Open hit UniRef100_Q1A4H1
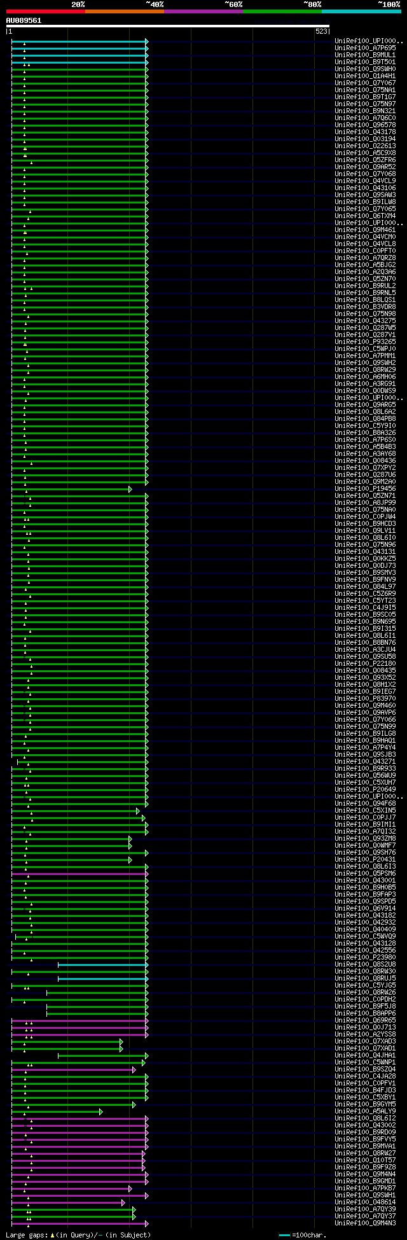The image size is (407, 1240). [x=365, y=76]
